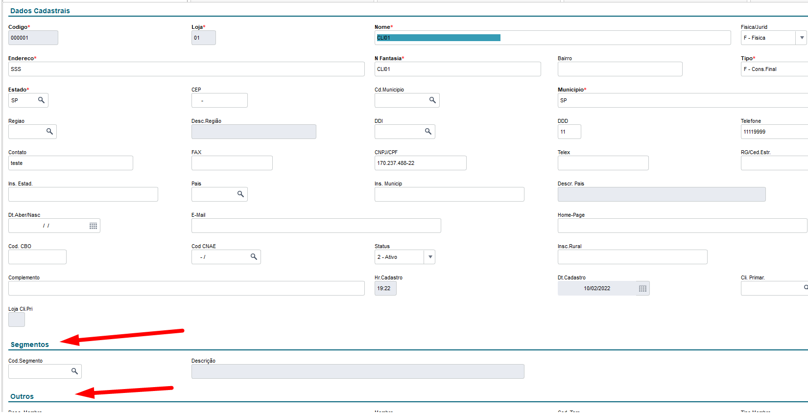Click the Cli. Primar. input field
Viewport: 808px width, 414px height.
pos(774,288)
